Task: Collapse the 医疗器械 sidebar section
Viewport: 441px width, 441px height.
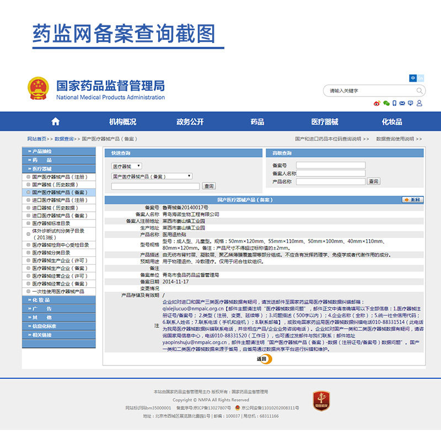Action: coord(59,169)
